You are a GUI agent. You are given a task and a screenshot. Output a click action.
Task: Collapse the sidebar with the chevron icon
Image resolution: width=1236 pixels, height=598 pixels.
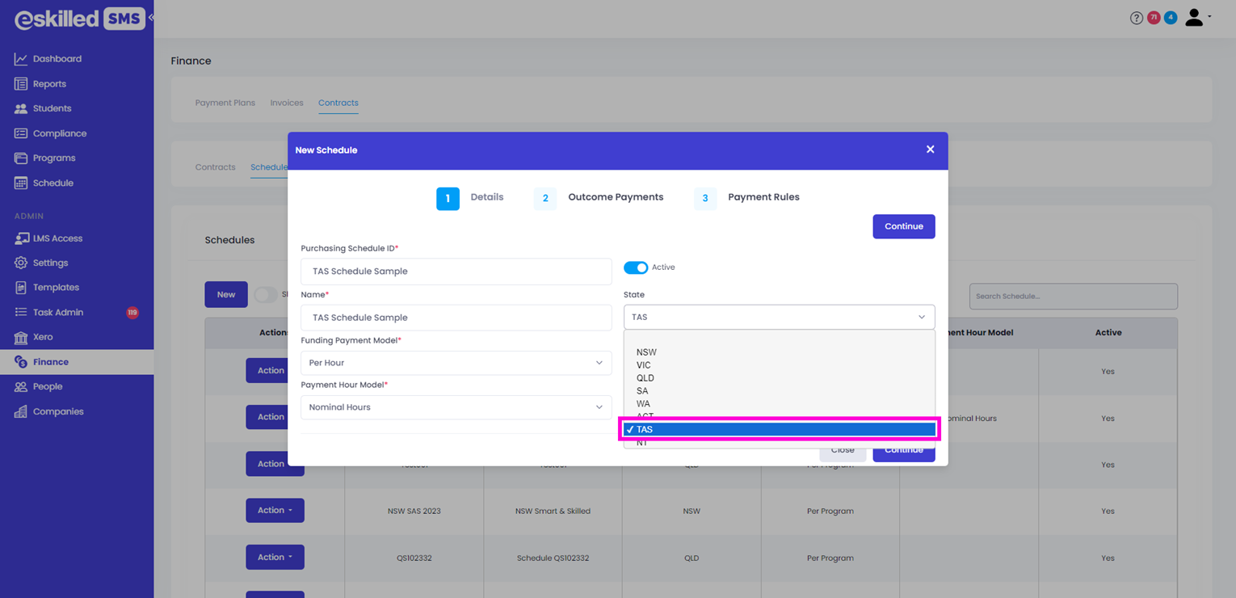[x=150, y=17]
